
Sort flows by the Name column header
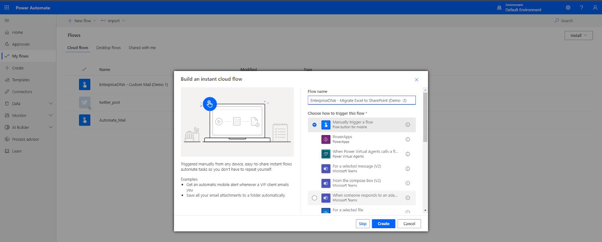pyautogui.click(x=105, y=69)
